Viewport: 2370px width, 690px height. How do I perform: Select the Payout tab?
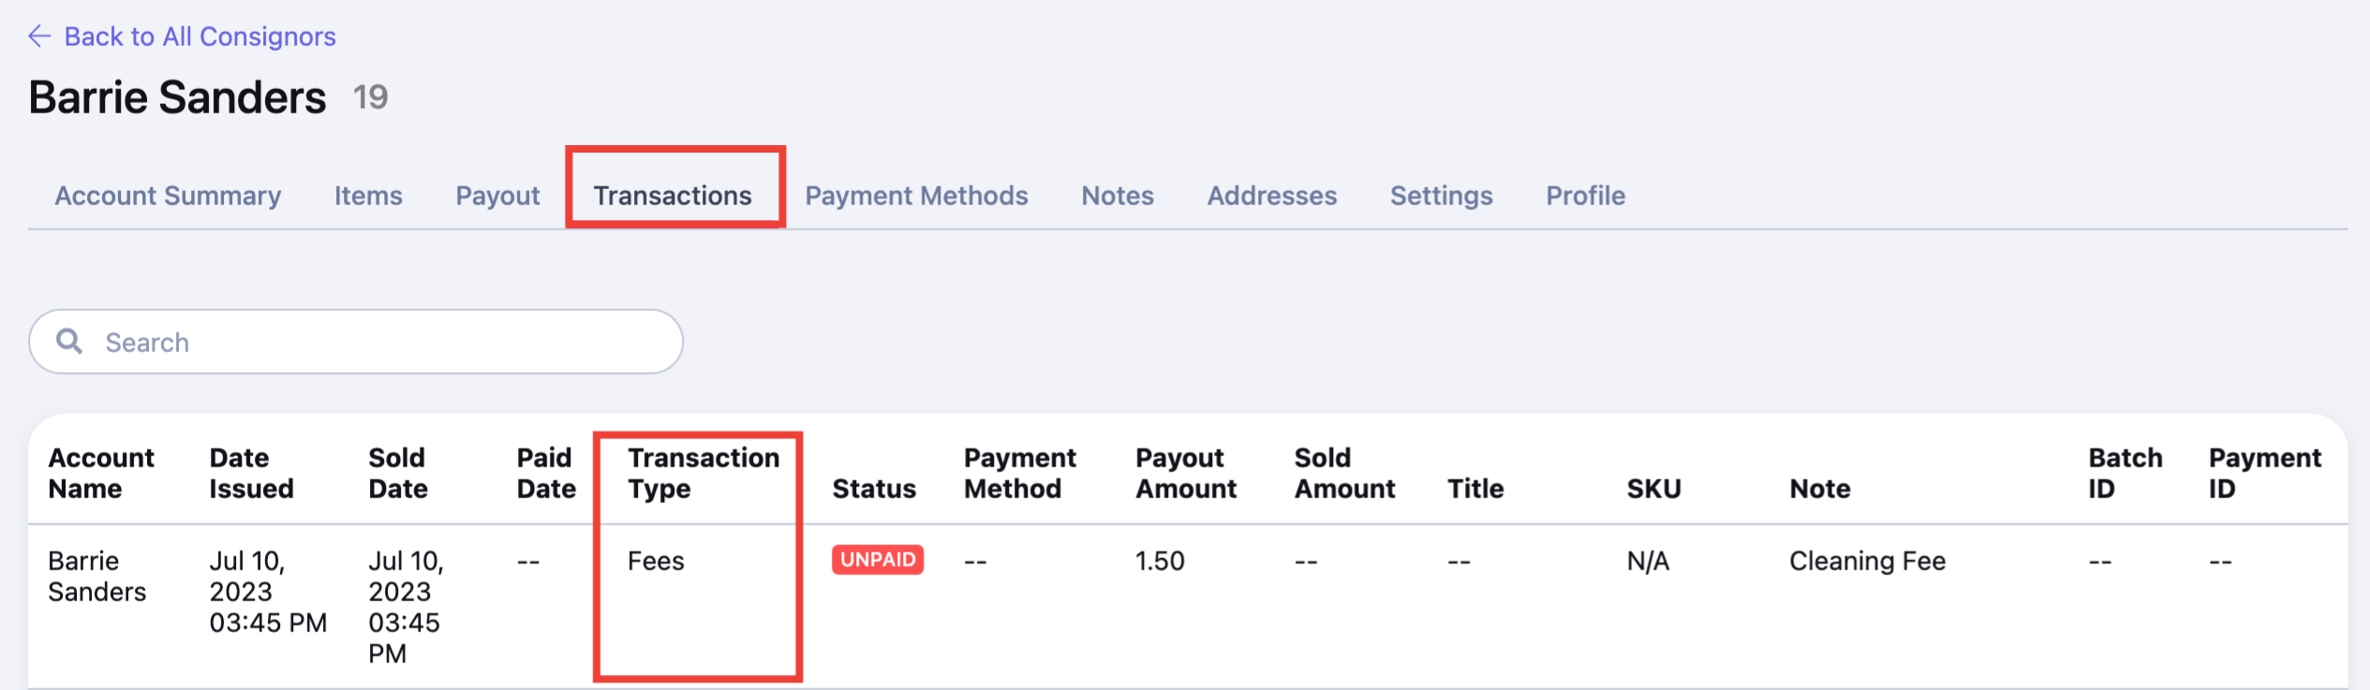coord(497,196)
